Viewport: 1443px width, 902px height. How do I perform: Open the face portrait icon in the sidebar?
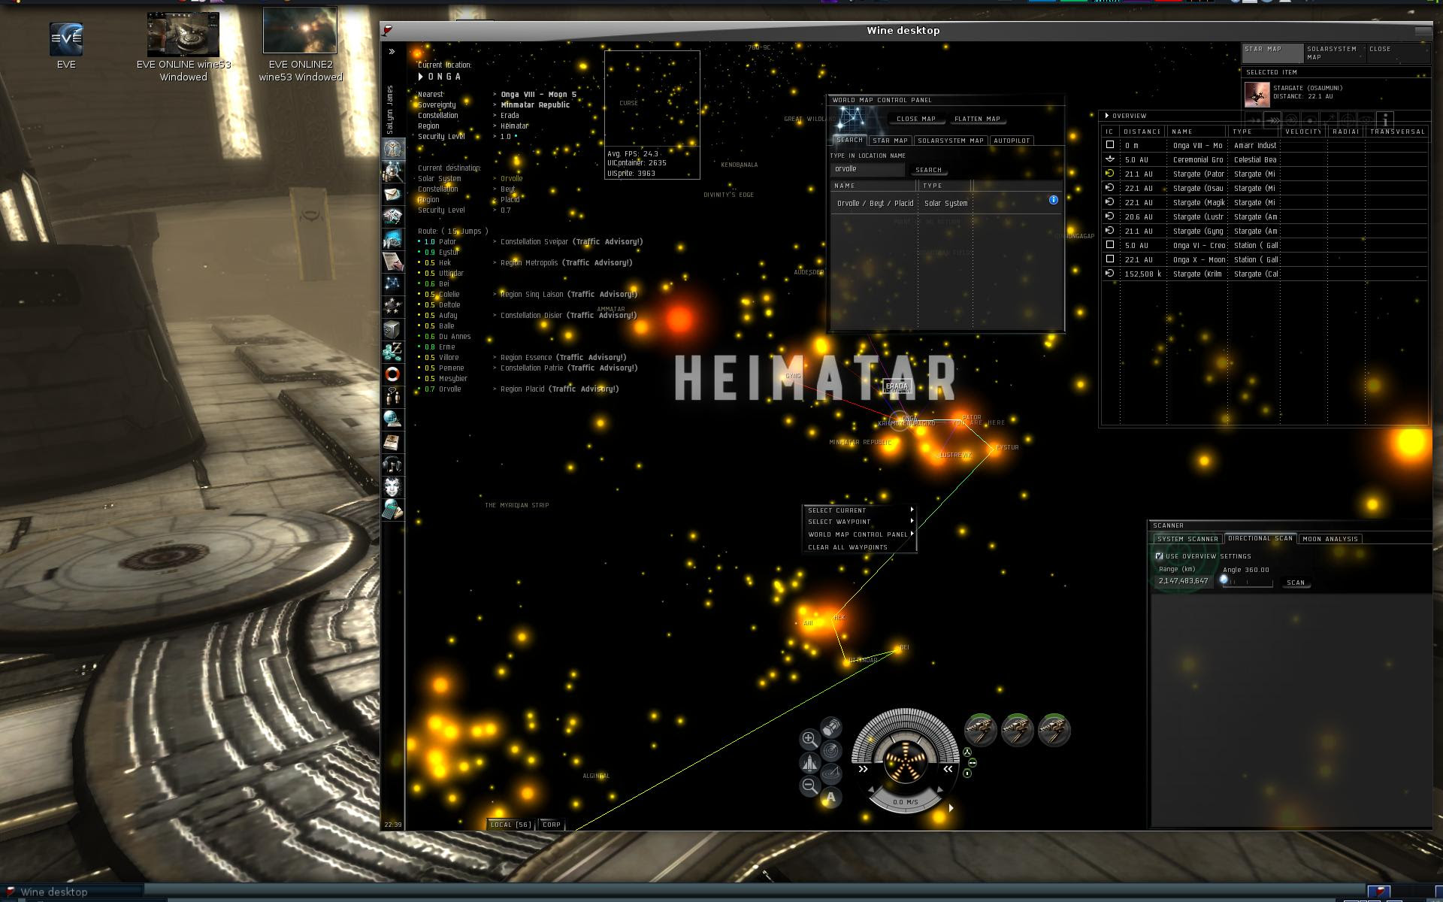point(392,487)
